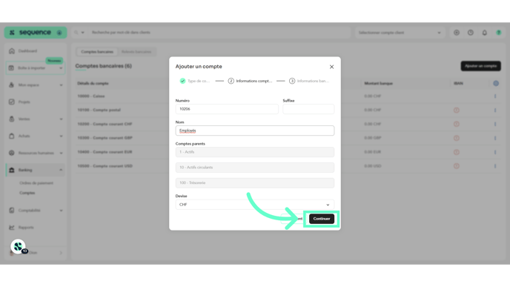Open the Sélectionner compte client dropdown
The width and height of the screenshot is (510, 287).
tap(400, 33)
